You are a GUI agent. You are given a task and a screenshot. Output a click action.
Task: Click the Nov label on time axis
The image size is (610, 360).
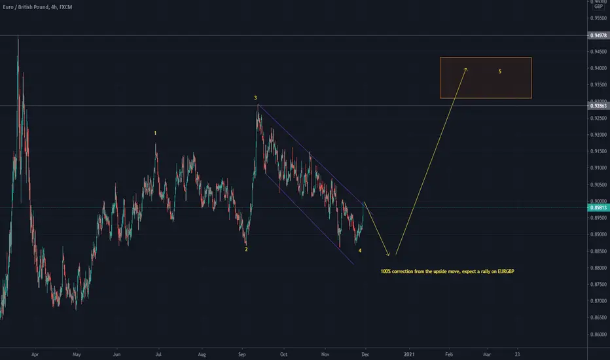[325, 355]
